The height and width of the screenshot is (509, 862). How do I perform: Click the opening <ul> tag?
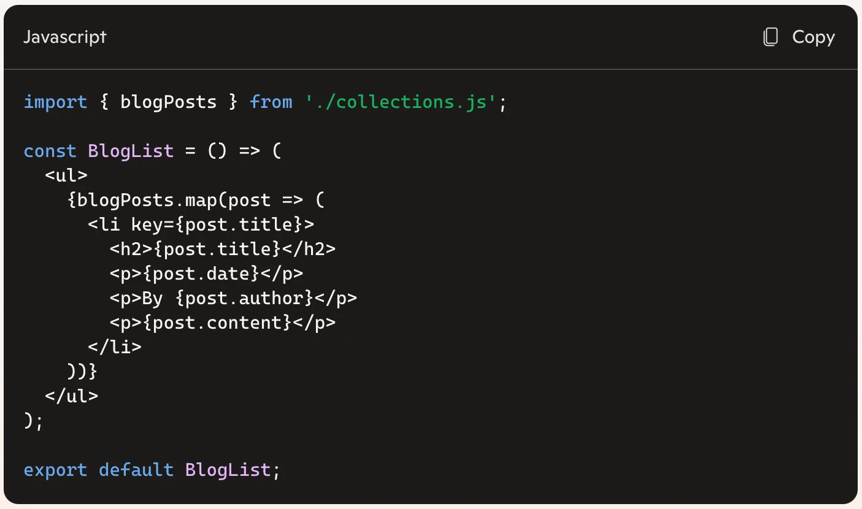pyautogui.click(x=66, y=175)
